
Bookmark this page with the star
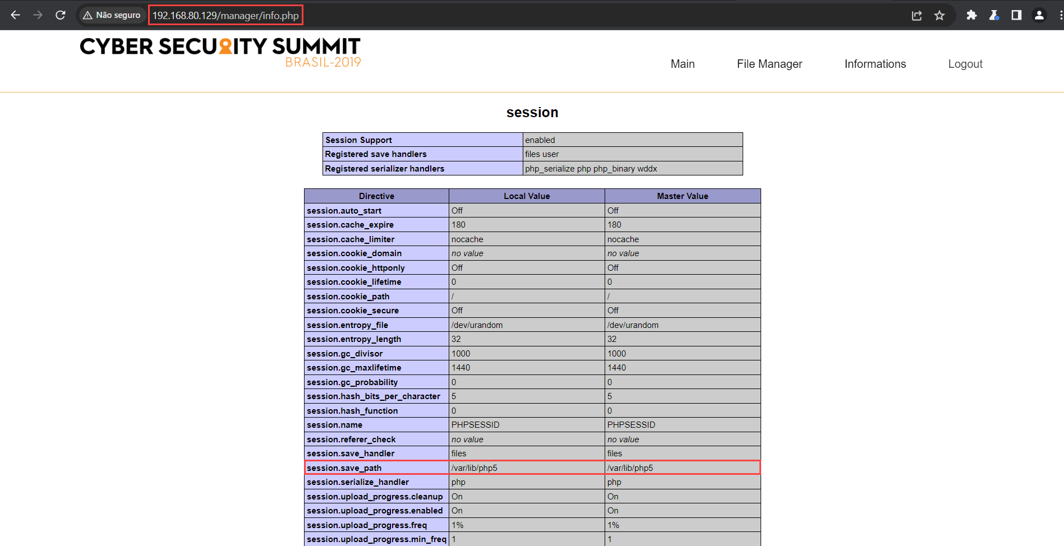(939, 15)
